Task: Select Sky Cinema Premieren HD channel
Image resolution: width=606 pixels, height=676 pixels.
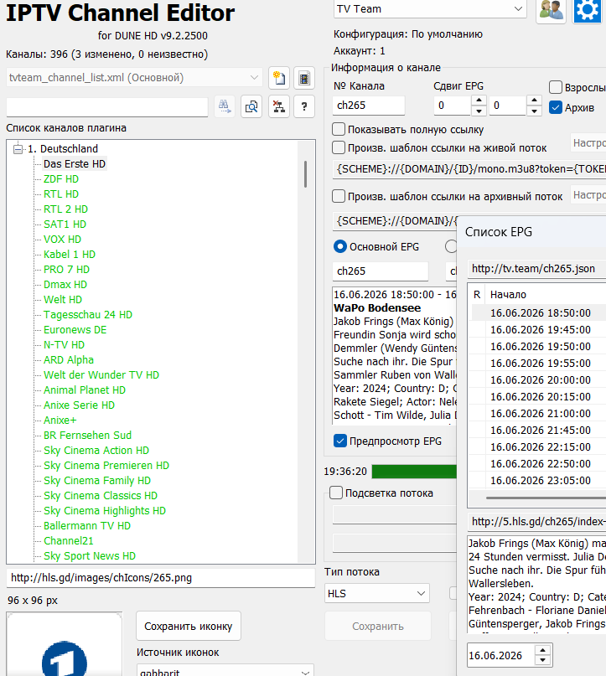Action: pyautogui.click(x=106, y=466)
